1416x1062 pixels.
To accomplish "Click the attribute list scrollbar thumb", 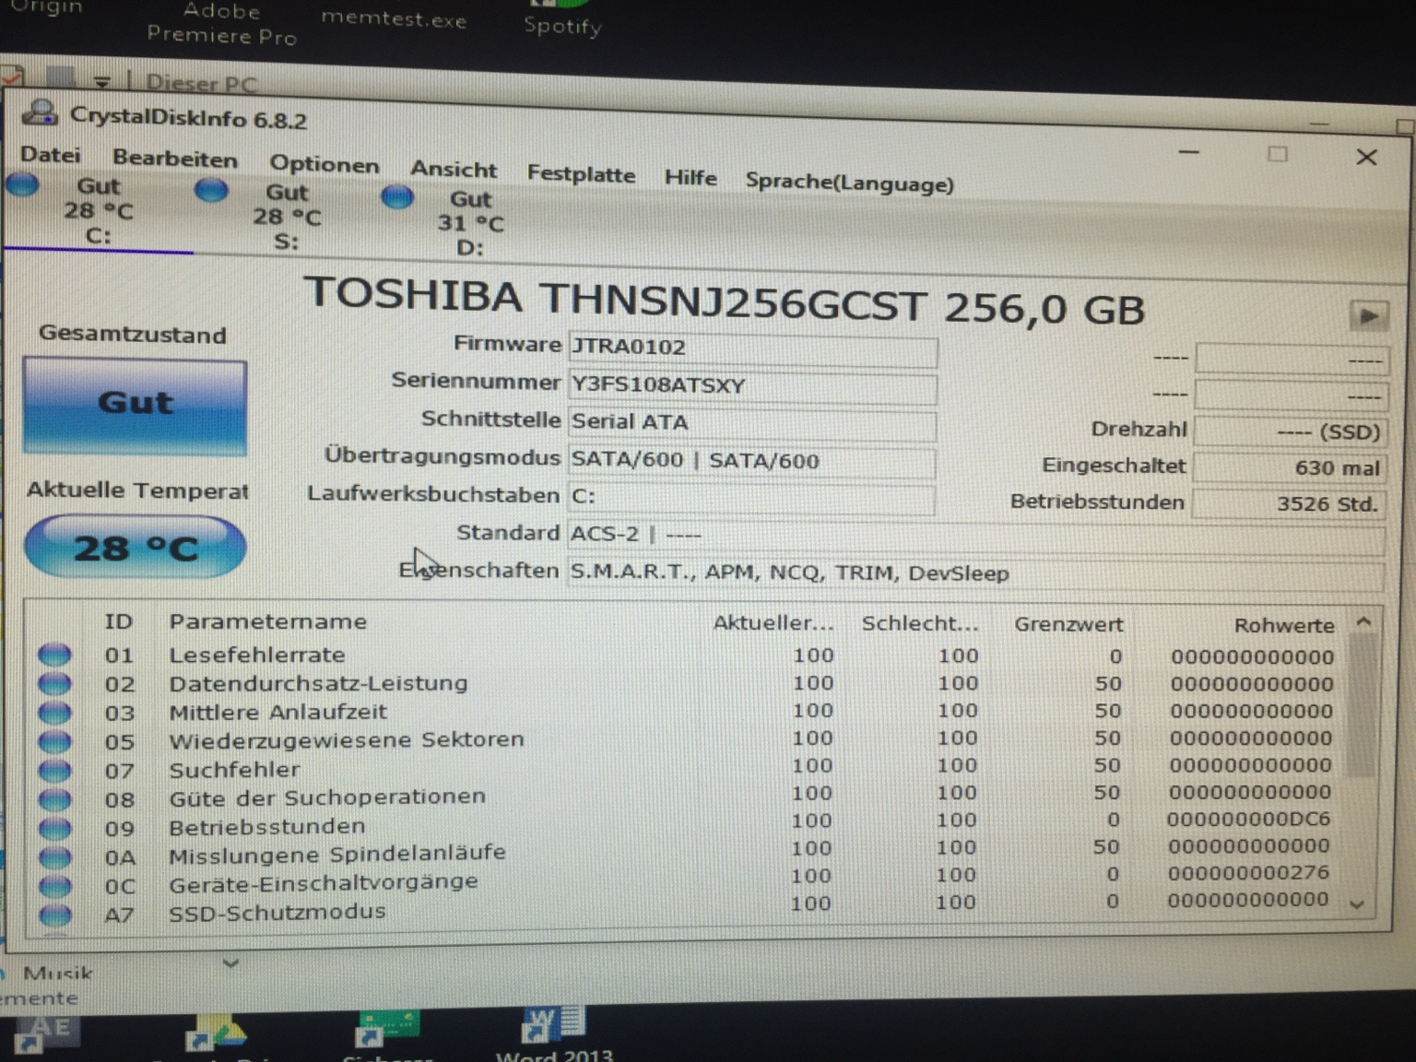I will tap(1363, 706).
